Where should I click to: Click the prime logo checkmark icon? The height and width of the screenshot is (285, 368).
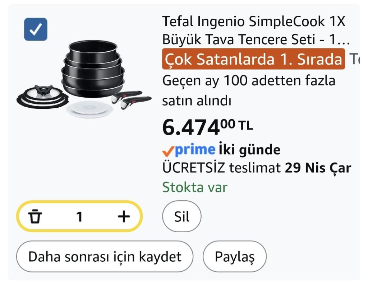168,151
